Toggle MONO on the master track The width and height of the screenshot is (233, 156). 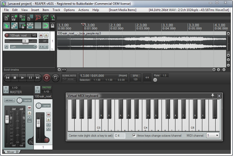[9, 100]
